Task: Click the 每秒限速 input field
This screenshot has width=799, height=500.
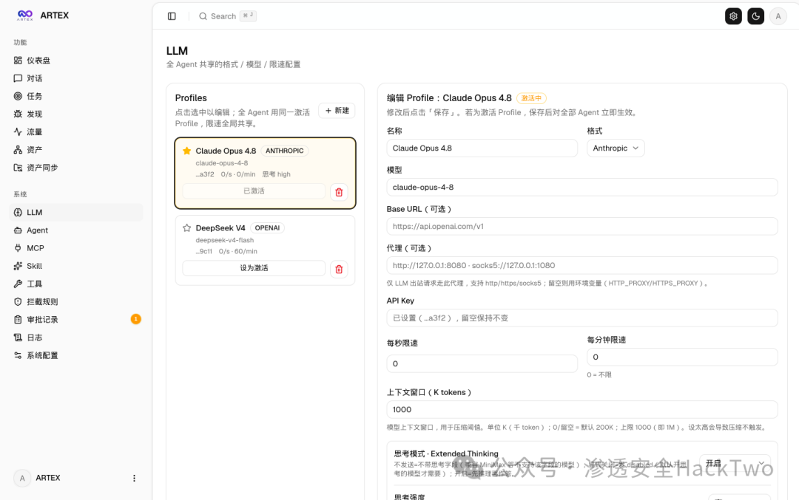Action: click(482, 363)
